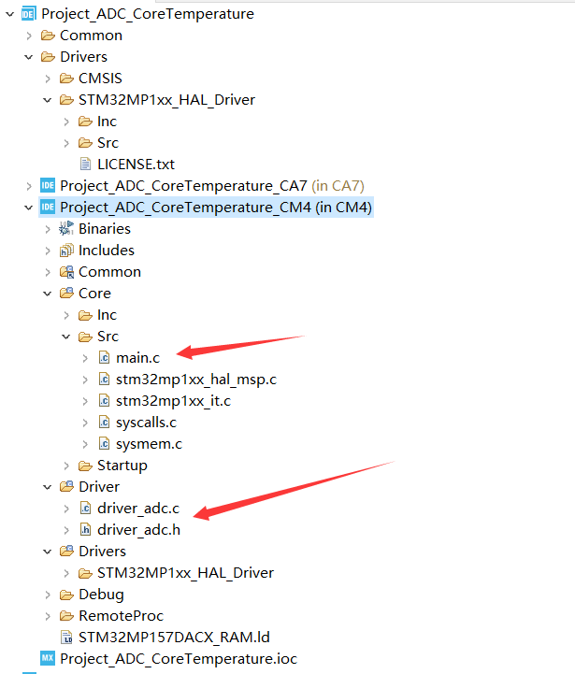This screenshot has width=575, height=674.
Task: Click the IDE icon of root project
Action: 28,14
